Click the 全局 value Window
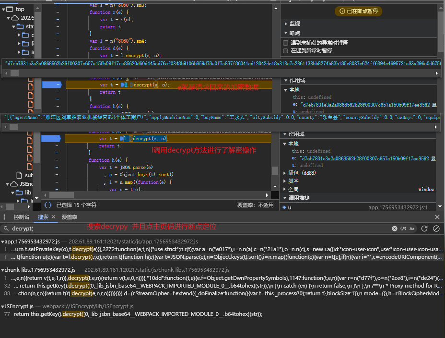 [x=426, y=190]
